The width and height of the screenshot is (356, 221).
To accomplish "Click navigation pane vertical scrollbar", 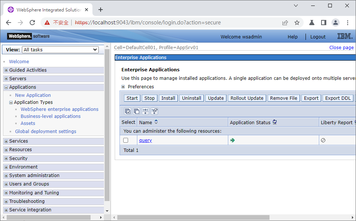I will point(107,124).
